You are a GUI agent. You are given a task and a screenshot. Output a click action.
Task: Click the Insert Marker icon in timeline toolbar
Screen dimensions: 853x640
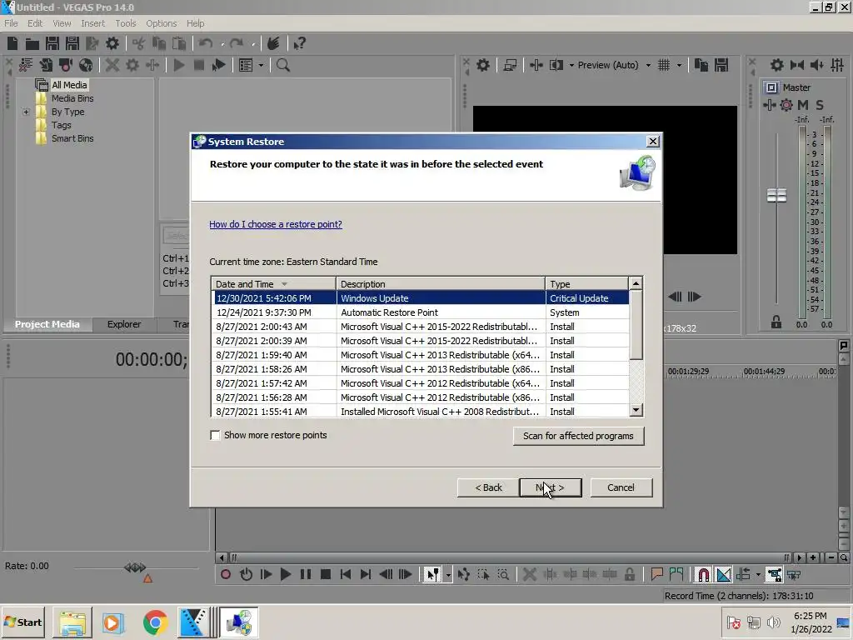656,574
